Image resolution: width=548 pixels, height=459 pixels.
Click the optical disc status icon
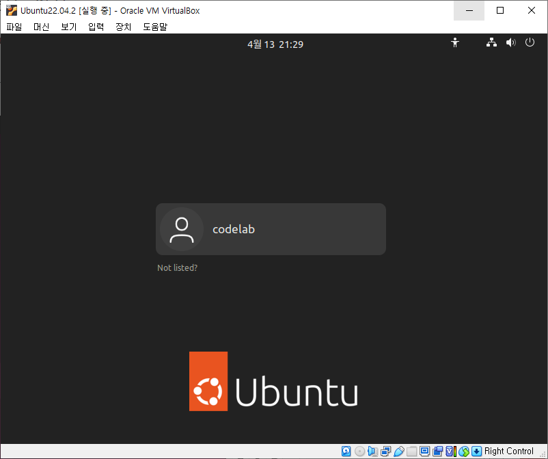tap(359, 451)
